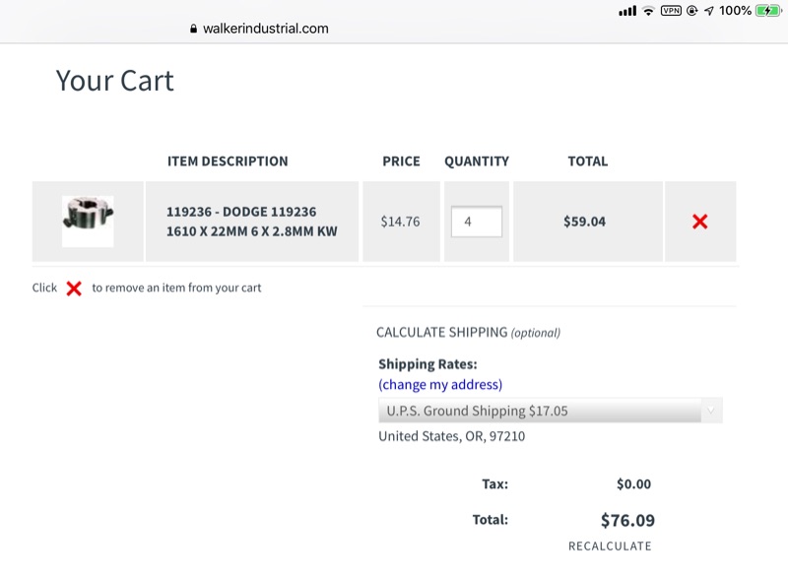Viewport: 789px width, 576px height.
Task: Tap the orientation lock status icon
Action: pyautogui.click(x=691, y=11)
